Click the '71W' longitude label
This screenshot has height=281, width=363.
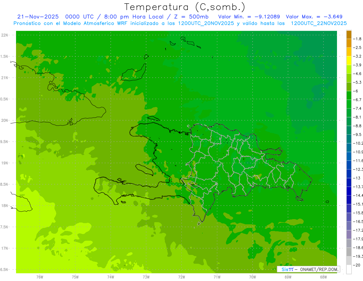coord(217,277)
